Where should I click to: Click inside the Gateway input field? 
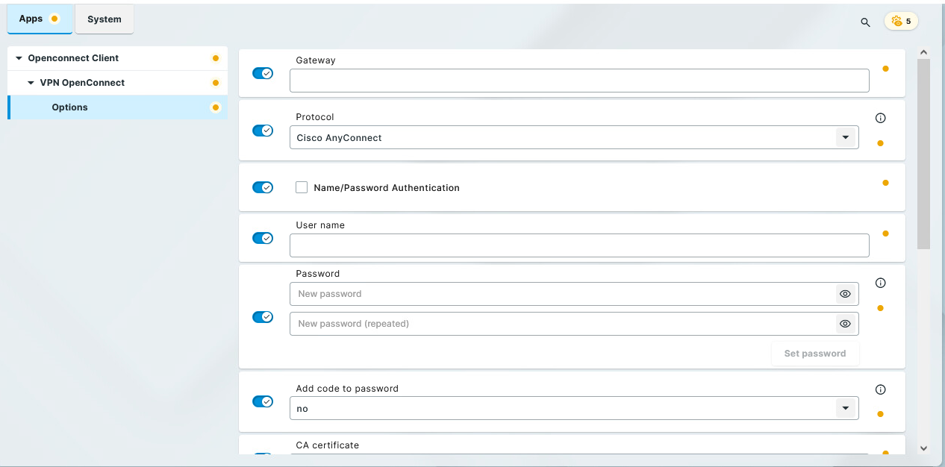(579, 80)
